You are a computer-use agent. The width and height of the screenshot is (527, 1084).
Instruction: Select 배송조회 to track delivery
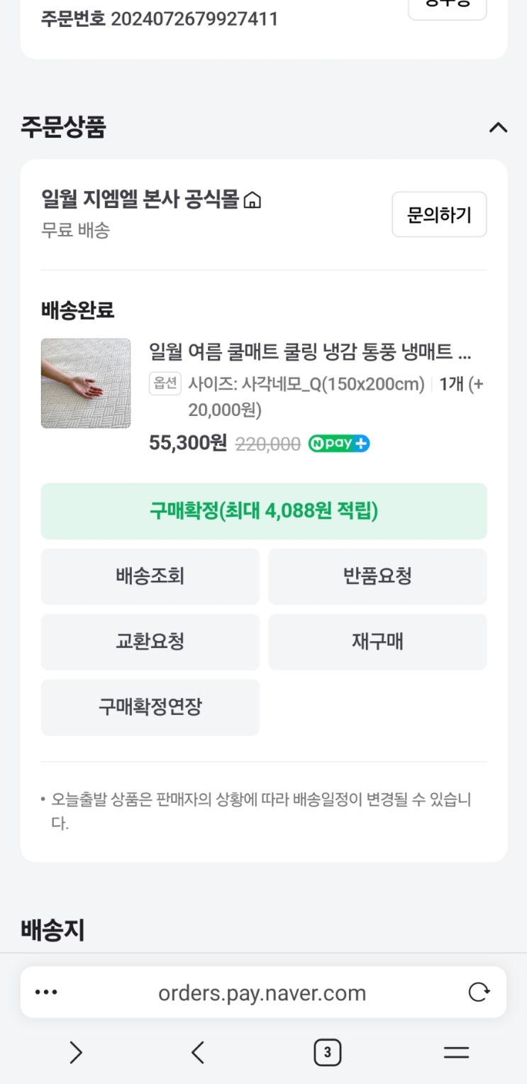150,576
